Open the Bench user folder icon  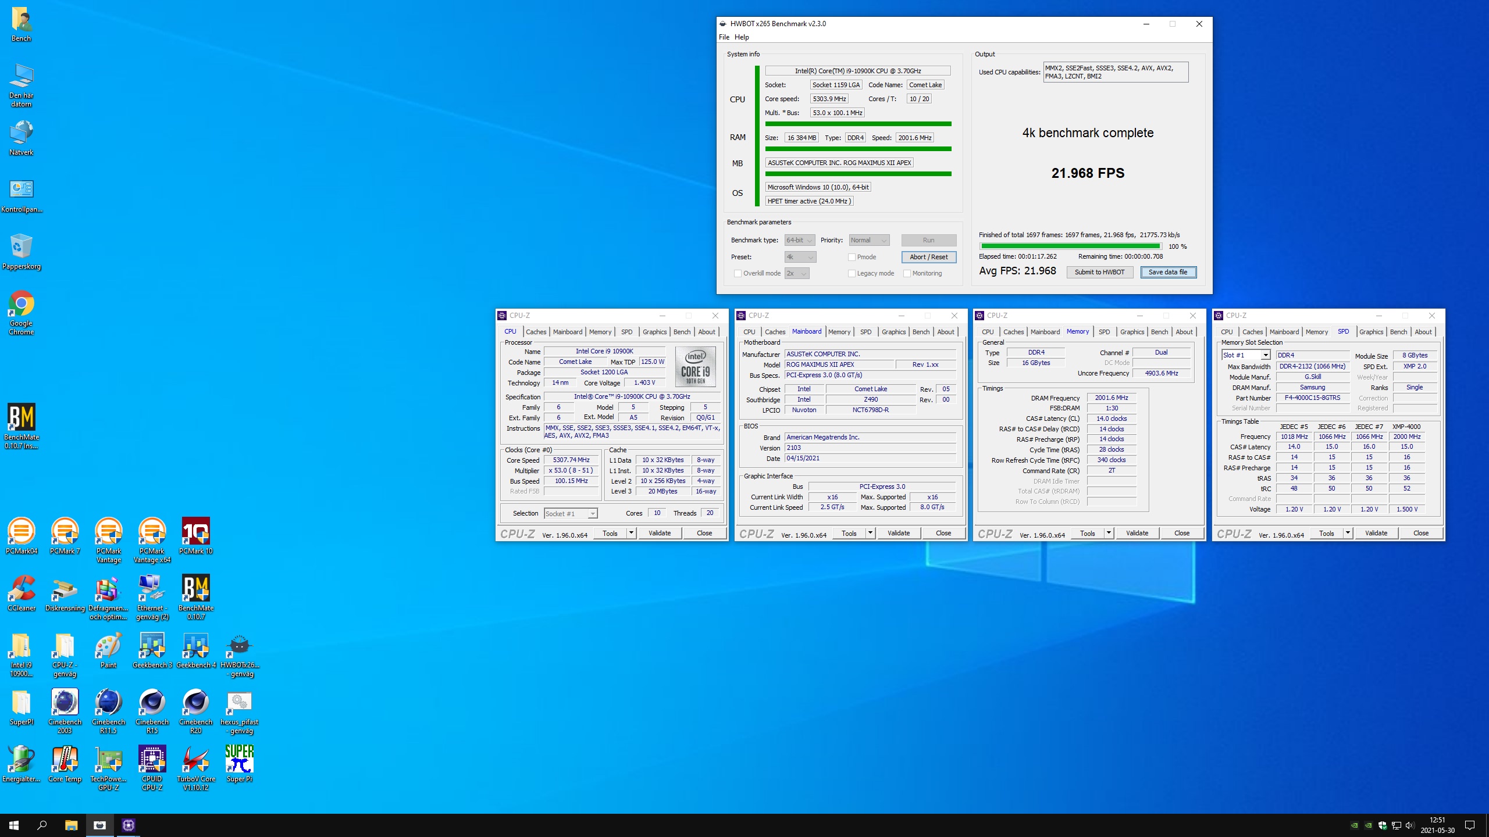point(22,24)
